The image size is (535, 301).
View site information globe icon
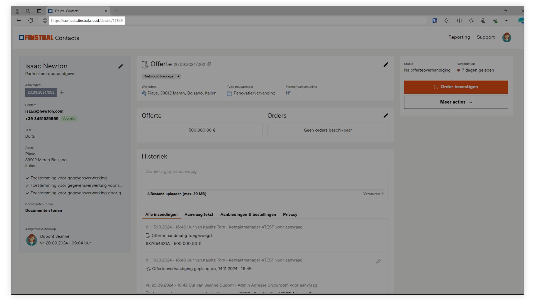45,21
